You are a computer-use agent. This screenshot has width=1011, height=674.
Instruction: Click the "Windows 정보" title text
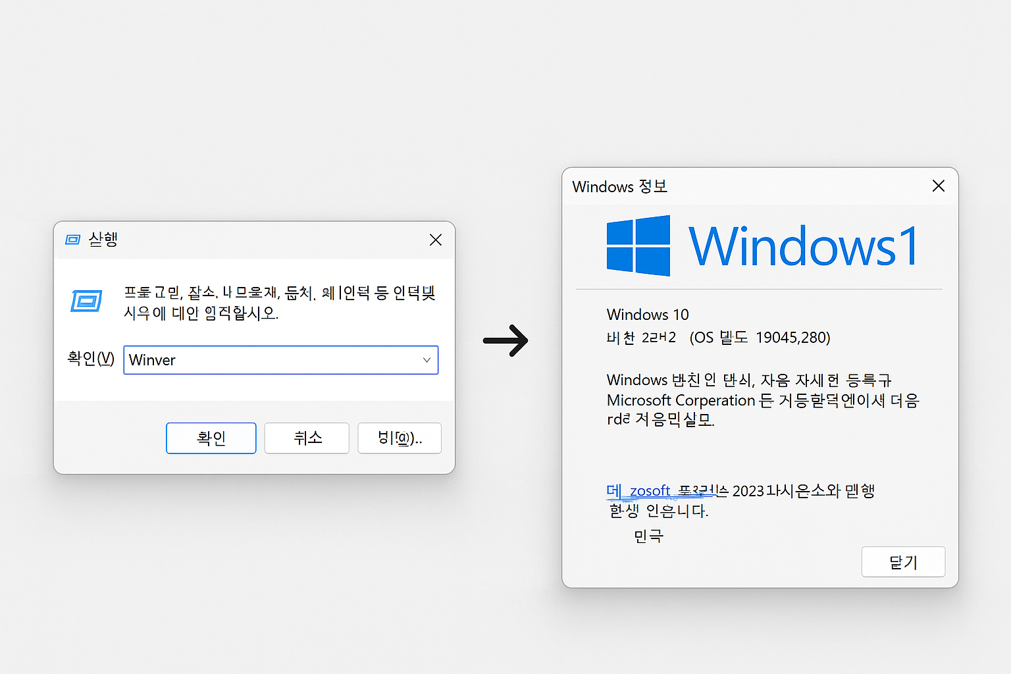point(620,186)
